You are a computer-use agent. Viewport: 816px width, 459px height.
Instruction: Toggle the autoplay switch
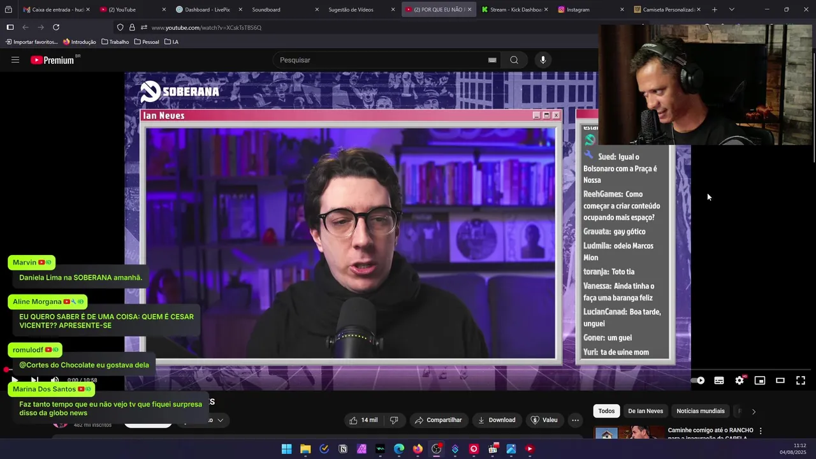(x=699, y=381)
